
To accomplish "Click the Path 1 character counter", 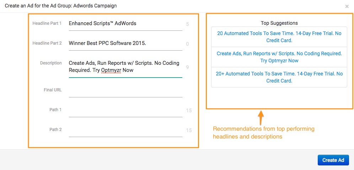I will pyautogui.click(x=189, y=110).
